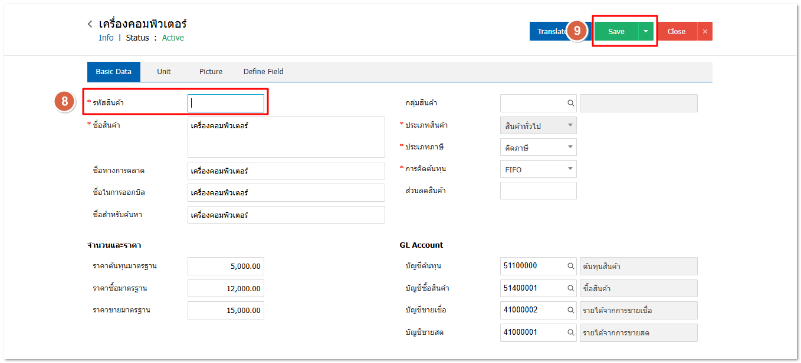The height and width of the screenshot is (363, 801).
Task: Click the back arrow beside the product title
Action: (90, 24)
